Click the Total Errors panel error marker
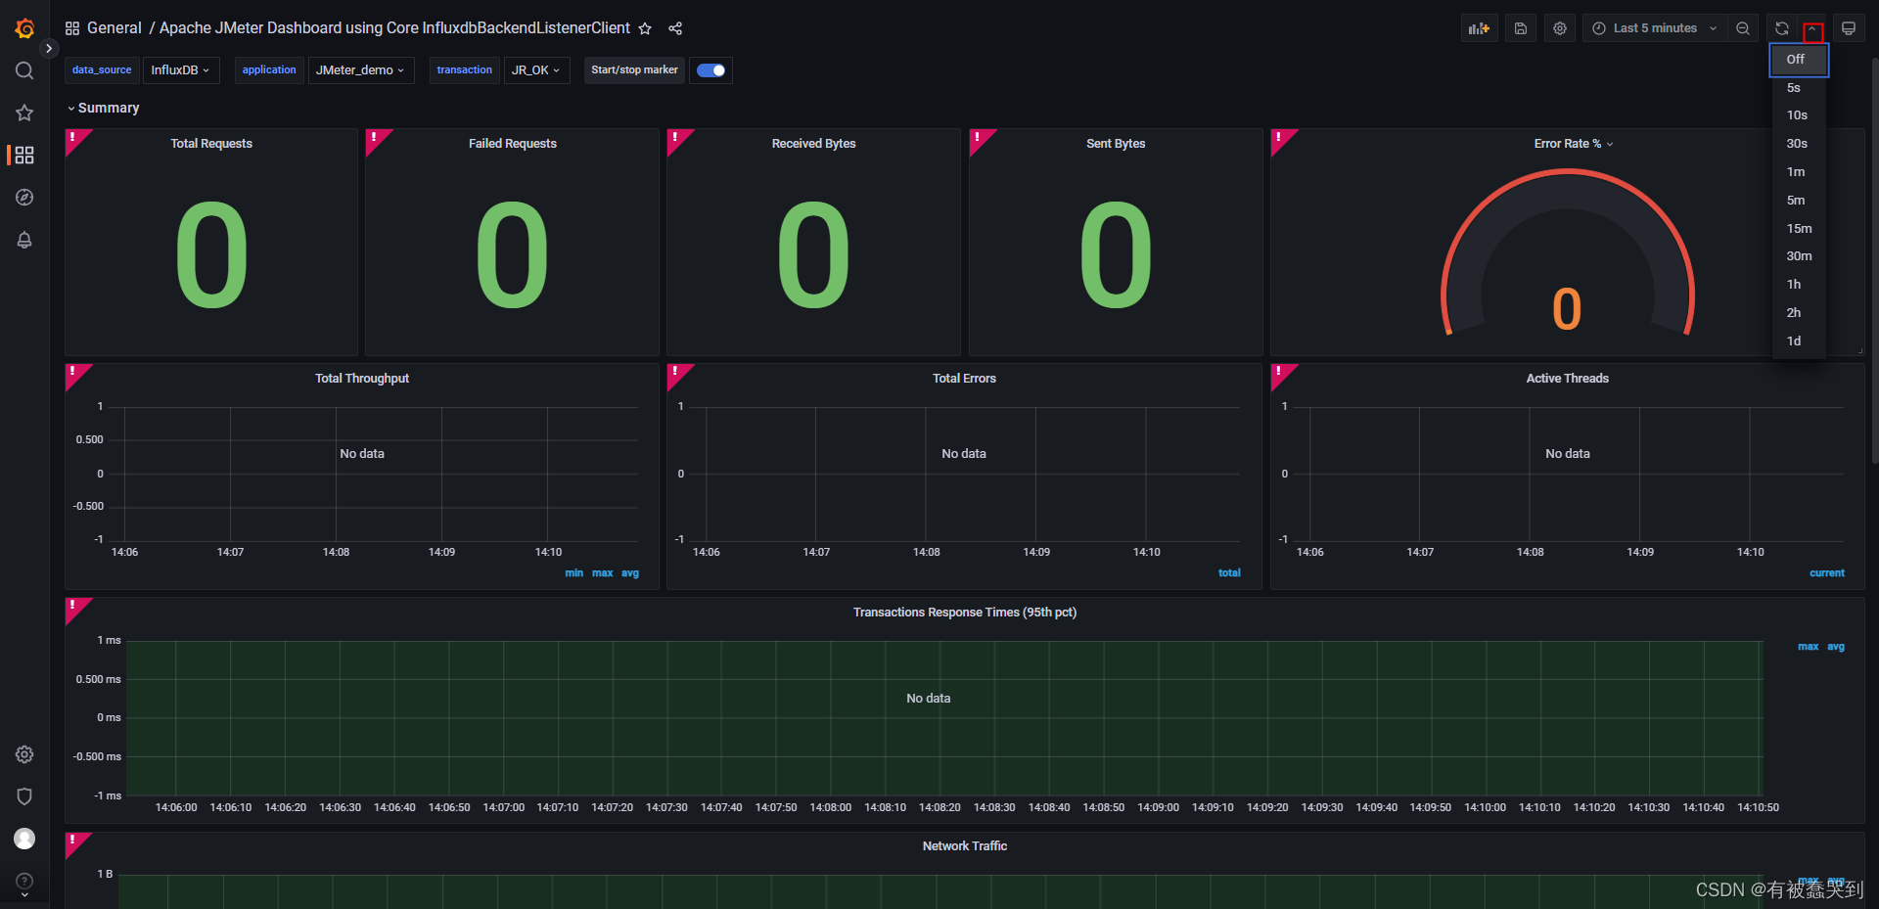 (x=676, y=373)
